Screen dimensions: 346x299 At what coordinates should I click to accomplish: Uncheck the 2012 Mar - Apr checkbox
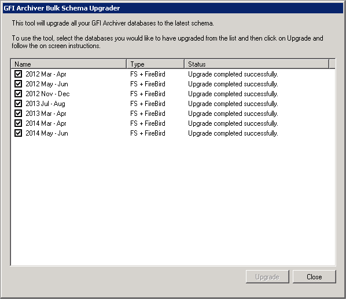point(18,74)
